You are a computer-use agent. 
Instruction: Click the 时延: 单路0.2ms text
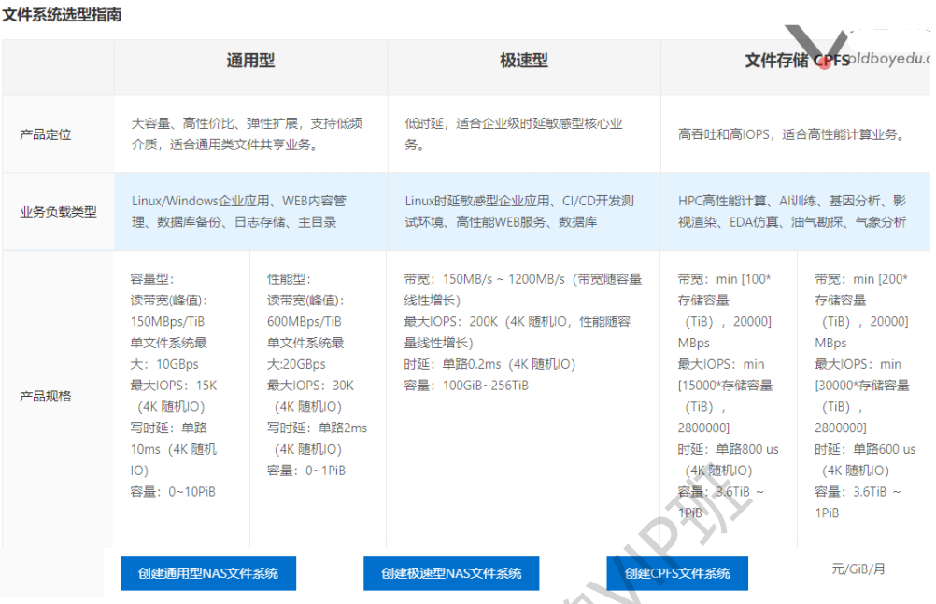click(x=452, y=364)
